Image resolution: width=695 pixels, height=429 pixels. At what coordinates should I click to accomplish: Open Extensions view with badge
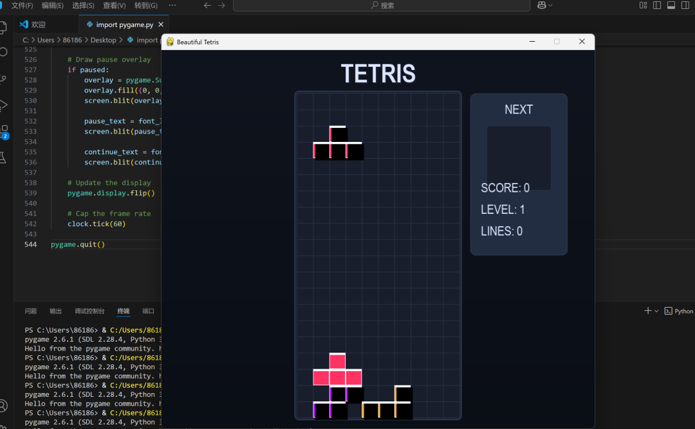pos(5,130)
